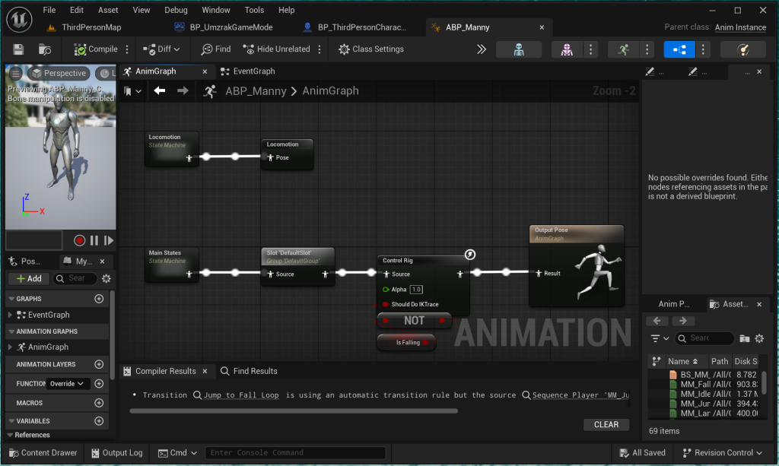Click the Alpha value field on Control Rig
Screen dimensions: 779x466
click(416, 290)
